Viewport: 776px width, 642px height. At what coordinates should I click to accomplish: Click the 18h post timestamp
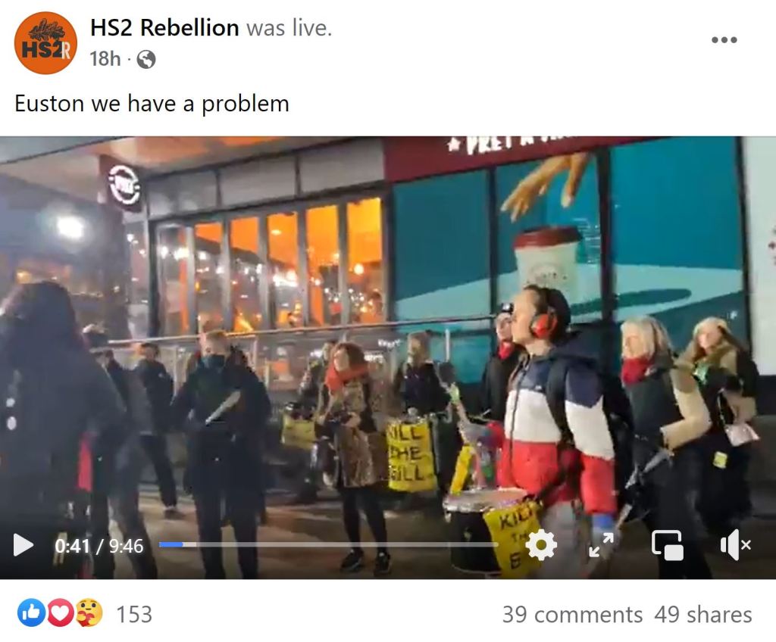105,59
